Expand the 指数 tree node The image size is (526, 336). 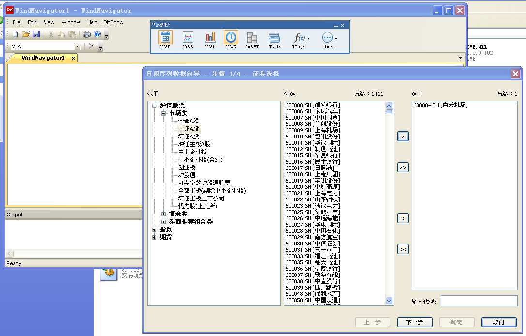pos(155,229)
